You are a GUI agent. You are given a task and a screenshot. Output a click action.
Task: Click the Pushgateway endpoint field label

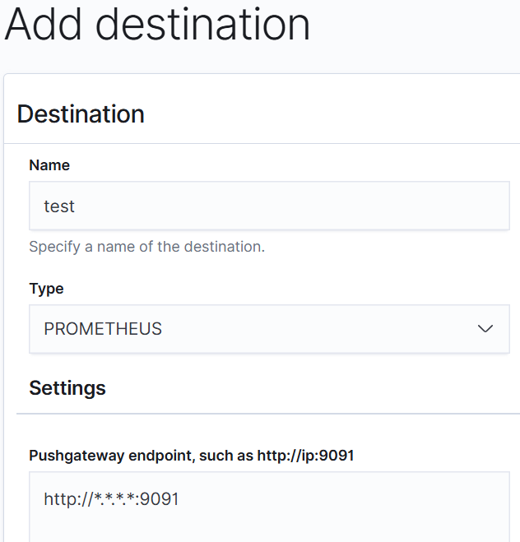[192, 456]
